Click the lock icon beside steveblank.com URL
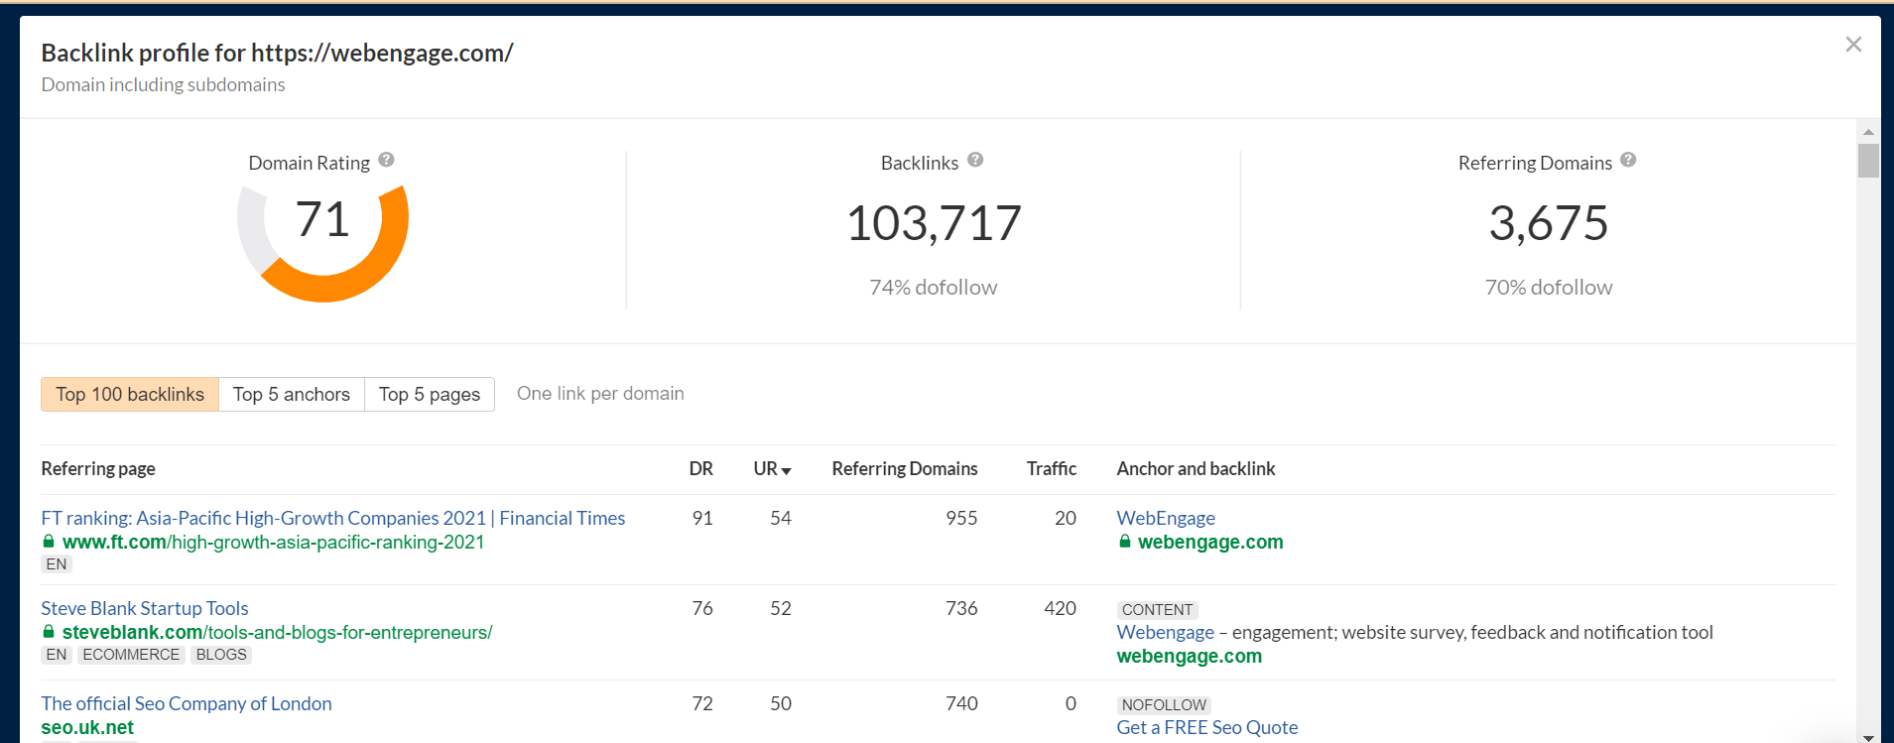Image resolution: width=1894 pixels, height=743 pixels. [x=49, y=632]
